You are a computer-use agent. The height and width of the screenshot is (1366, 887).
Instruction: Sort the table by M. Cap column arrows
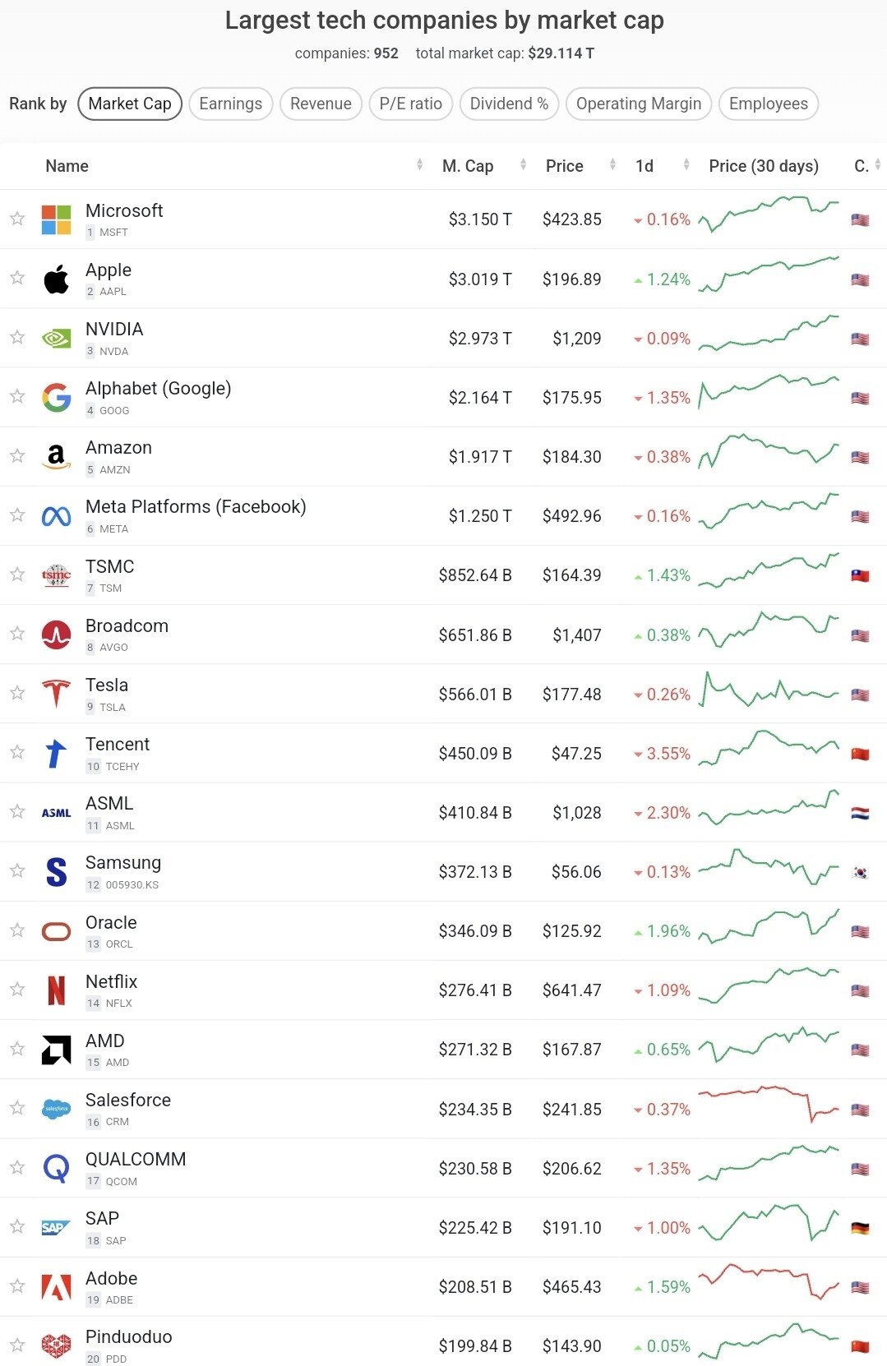(523, 165)
